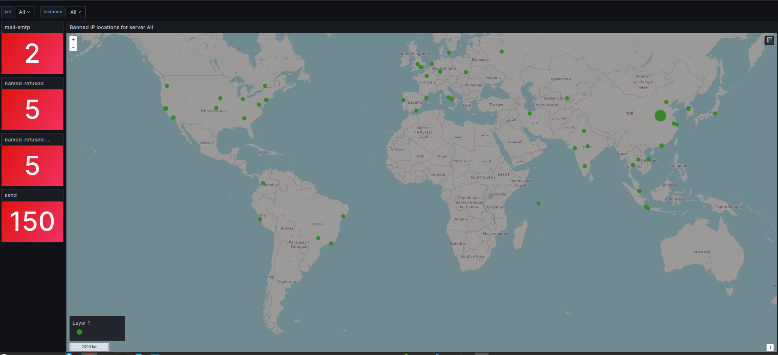The image size is (778, 355).
Task: Show map attribution info button
Action: (x=770, y=347)
